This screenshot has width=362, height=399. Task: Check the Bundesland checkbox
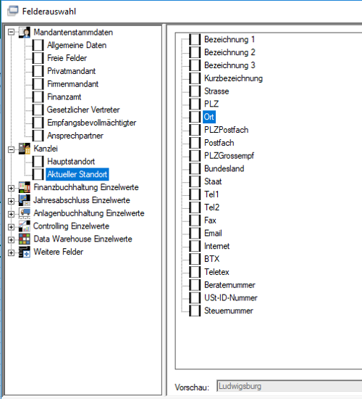195,168
